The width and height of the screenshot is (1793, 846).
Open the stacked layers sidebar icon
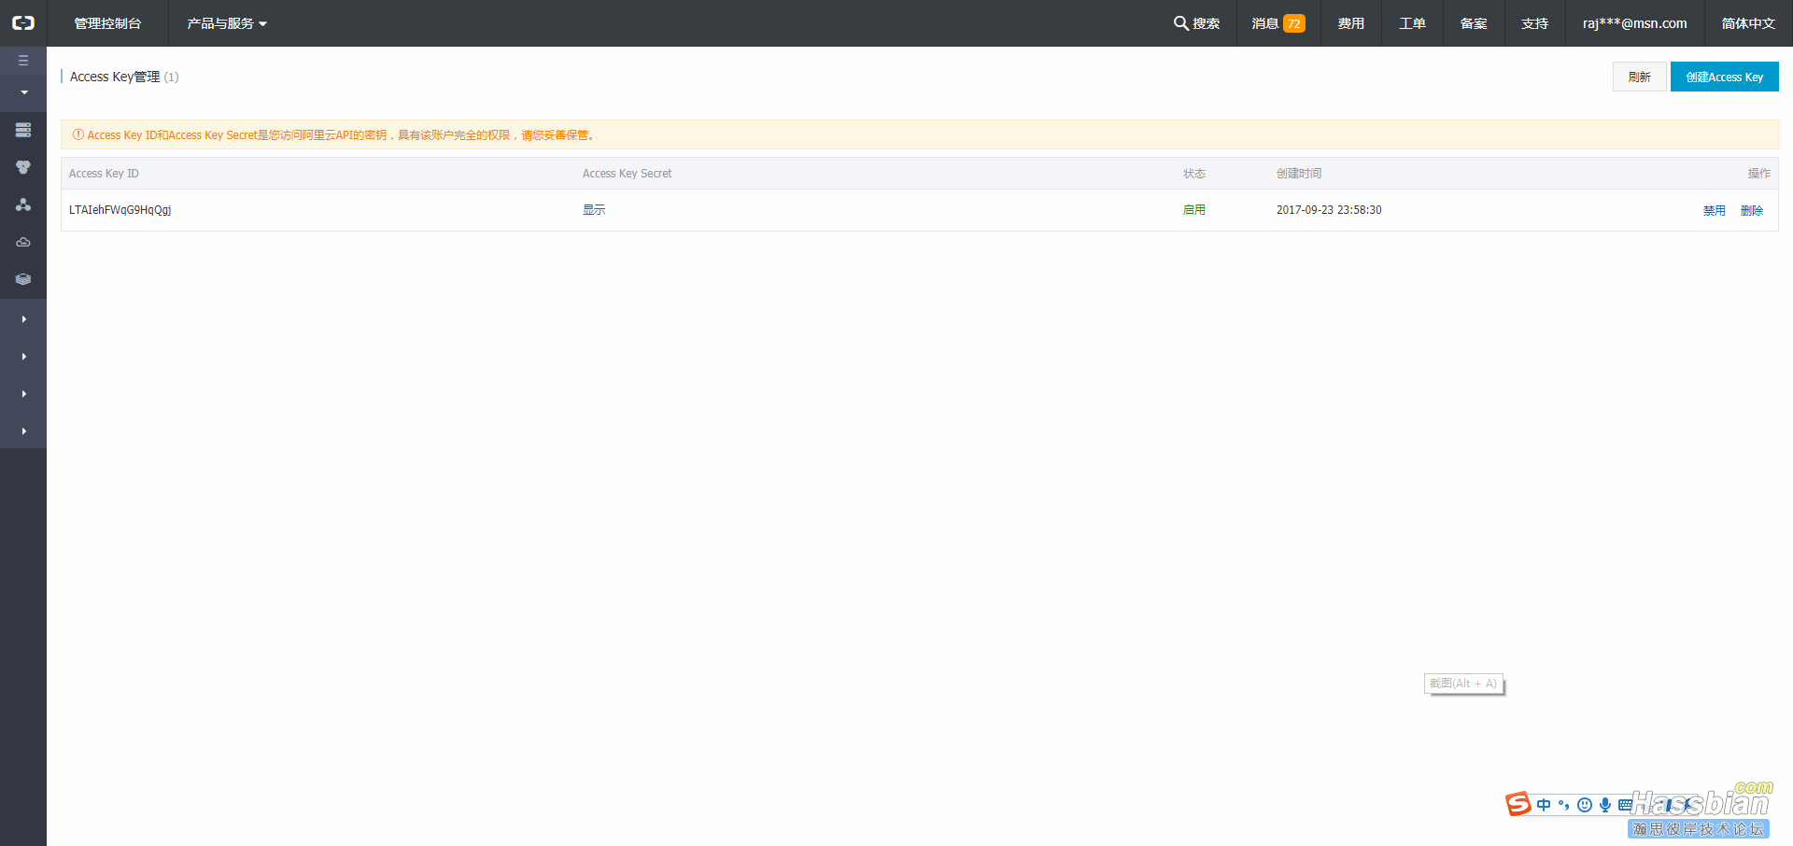[x=23, y=279]
